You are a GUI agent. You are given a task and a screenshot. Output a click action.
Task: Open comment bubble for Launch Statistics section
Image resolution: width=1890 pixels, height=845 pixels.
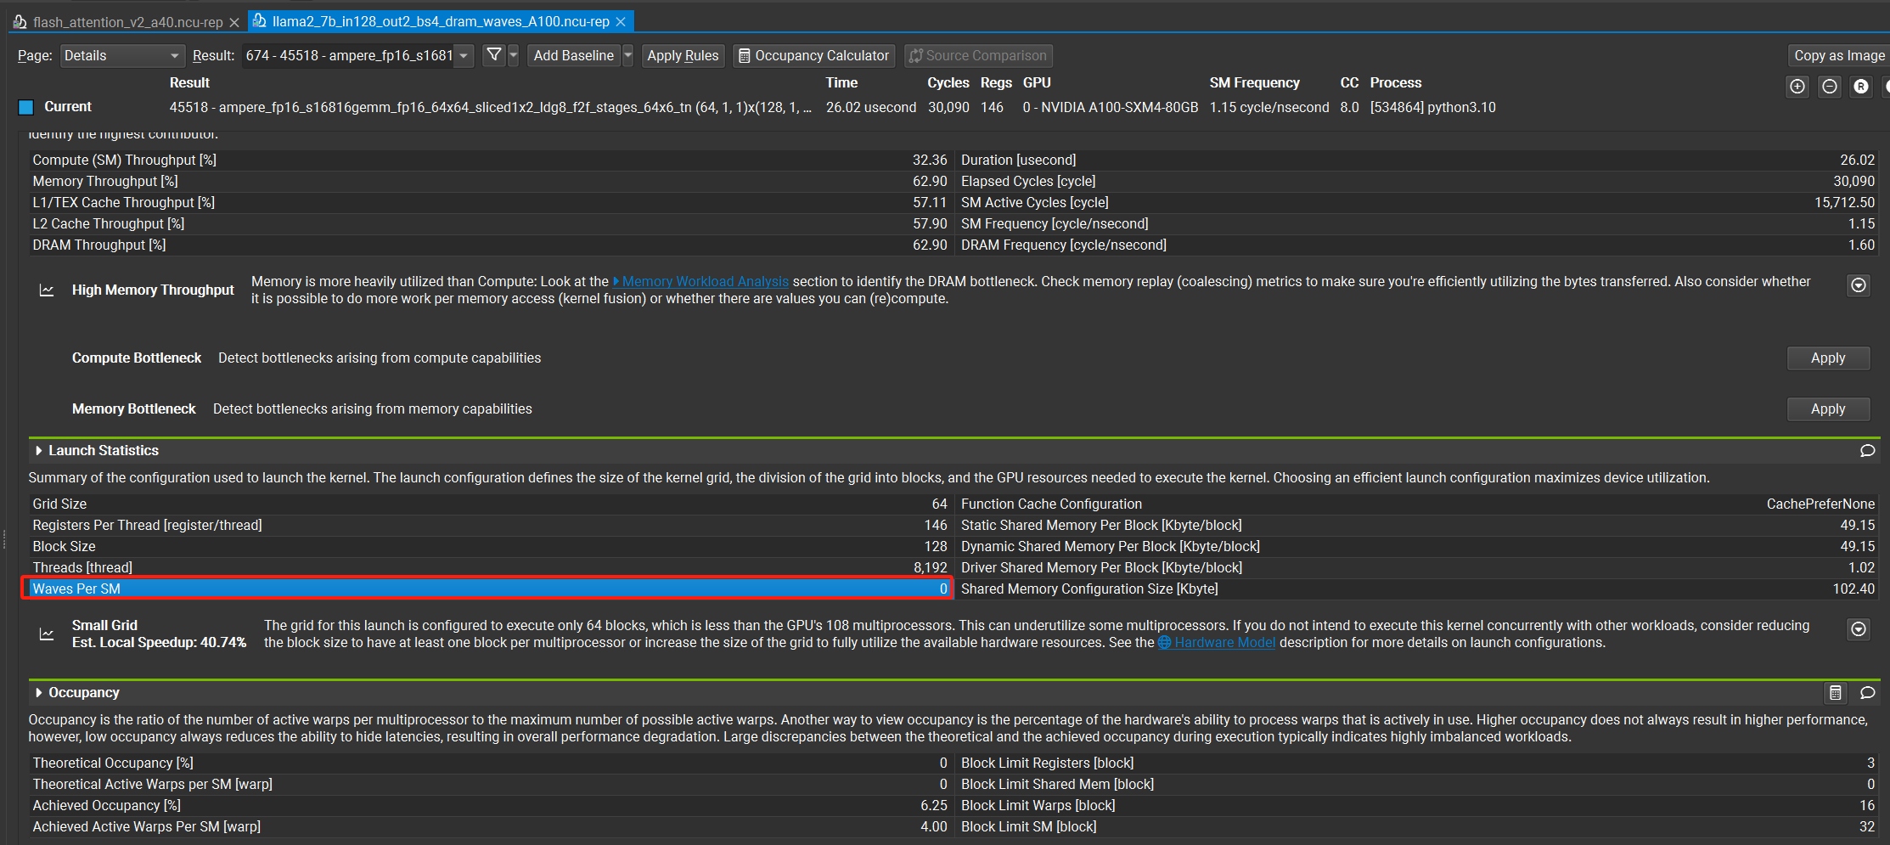tap(1867, 451)
